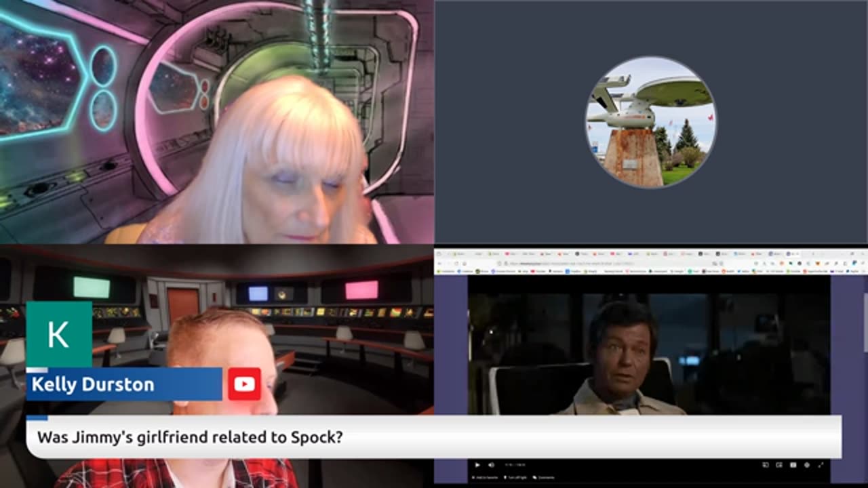The image size is (868, 488).
Task: Click the circular starship monument avatar
Action: pyautogui.click(x=651, y=122)
